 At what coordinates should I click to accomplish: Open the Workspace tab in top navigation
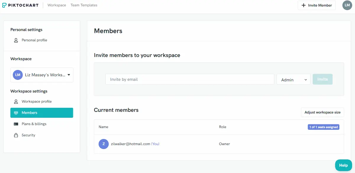click(x=57, y=5)
